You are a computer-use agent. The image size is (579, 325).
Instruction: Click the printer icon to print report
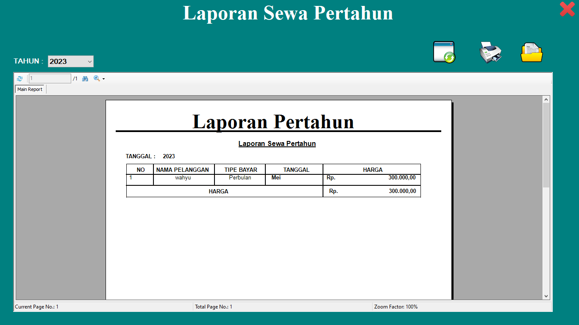pyautogui.click(x=490, y=52)
